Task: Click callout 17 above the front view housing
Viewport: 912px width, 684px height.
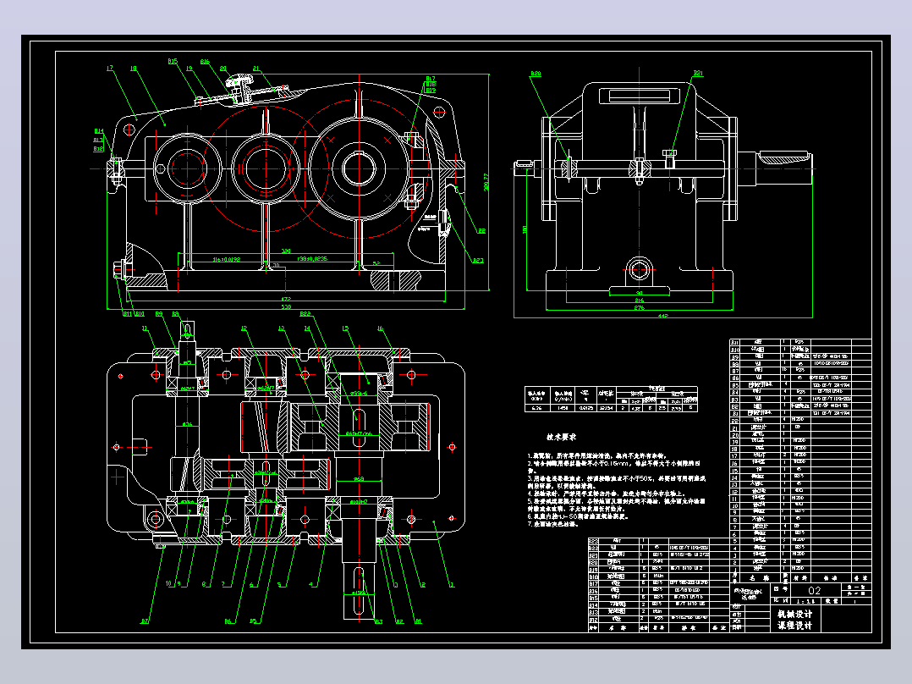Action: pos(109,69)
